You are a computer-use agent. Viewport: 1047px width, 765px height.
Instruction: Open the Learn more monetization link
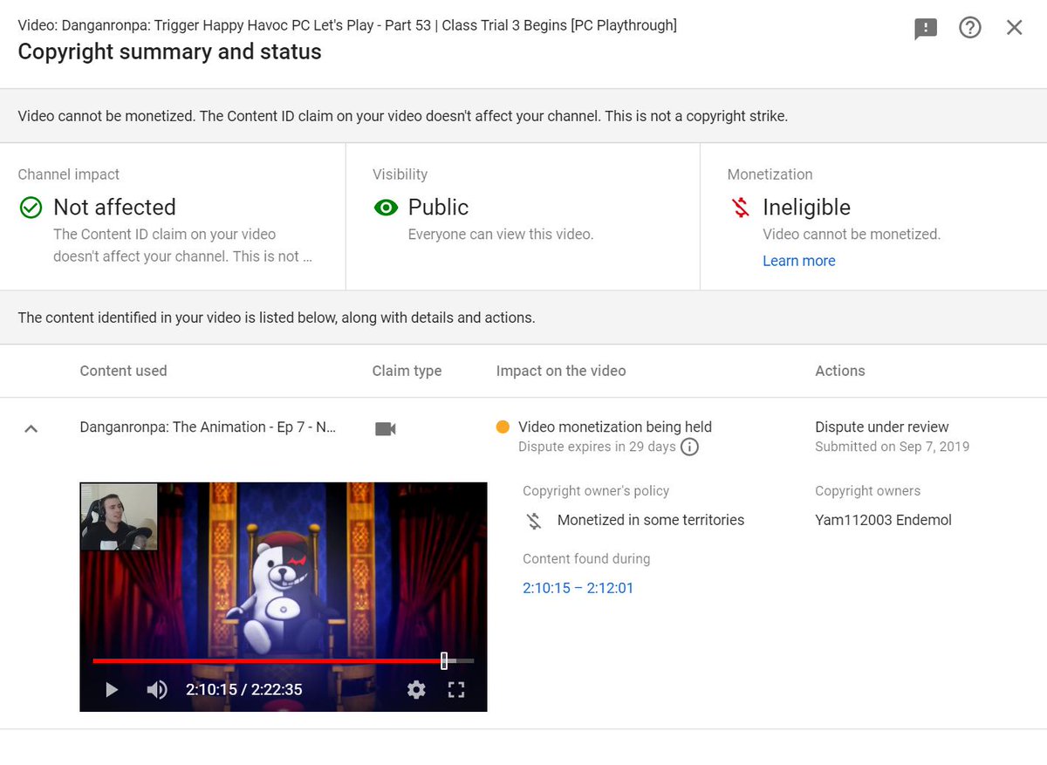(x=798, y=261)
